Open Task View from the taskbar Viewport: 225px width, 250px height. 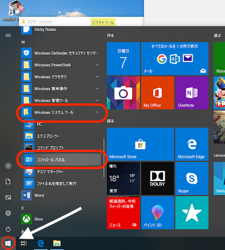click(23, 243)
